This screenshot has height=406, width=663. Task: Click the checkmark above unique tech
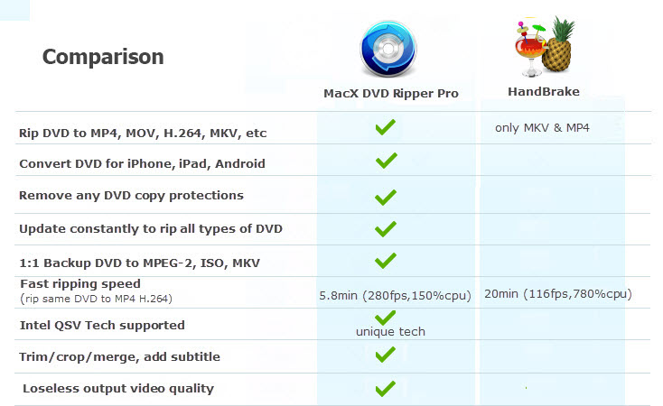tap(385, 318)
